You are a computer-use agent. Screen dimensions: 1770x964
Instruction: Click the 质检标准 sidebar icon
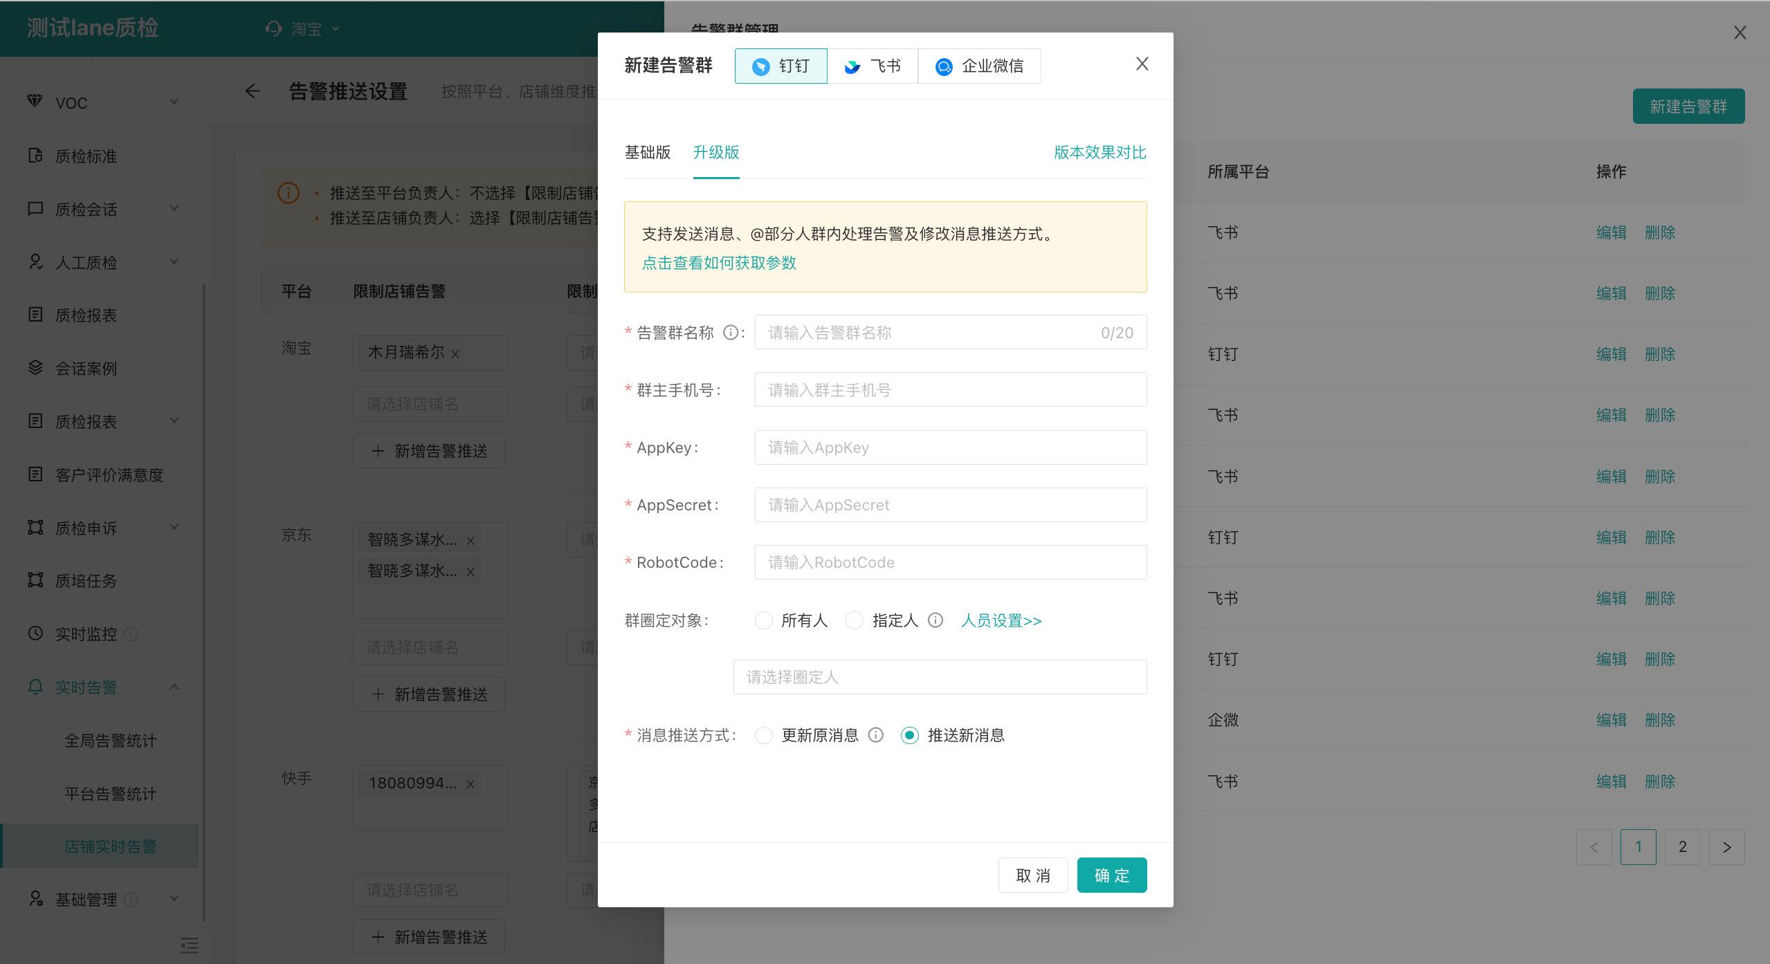pyautogui.click(x=35, y=156)
